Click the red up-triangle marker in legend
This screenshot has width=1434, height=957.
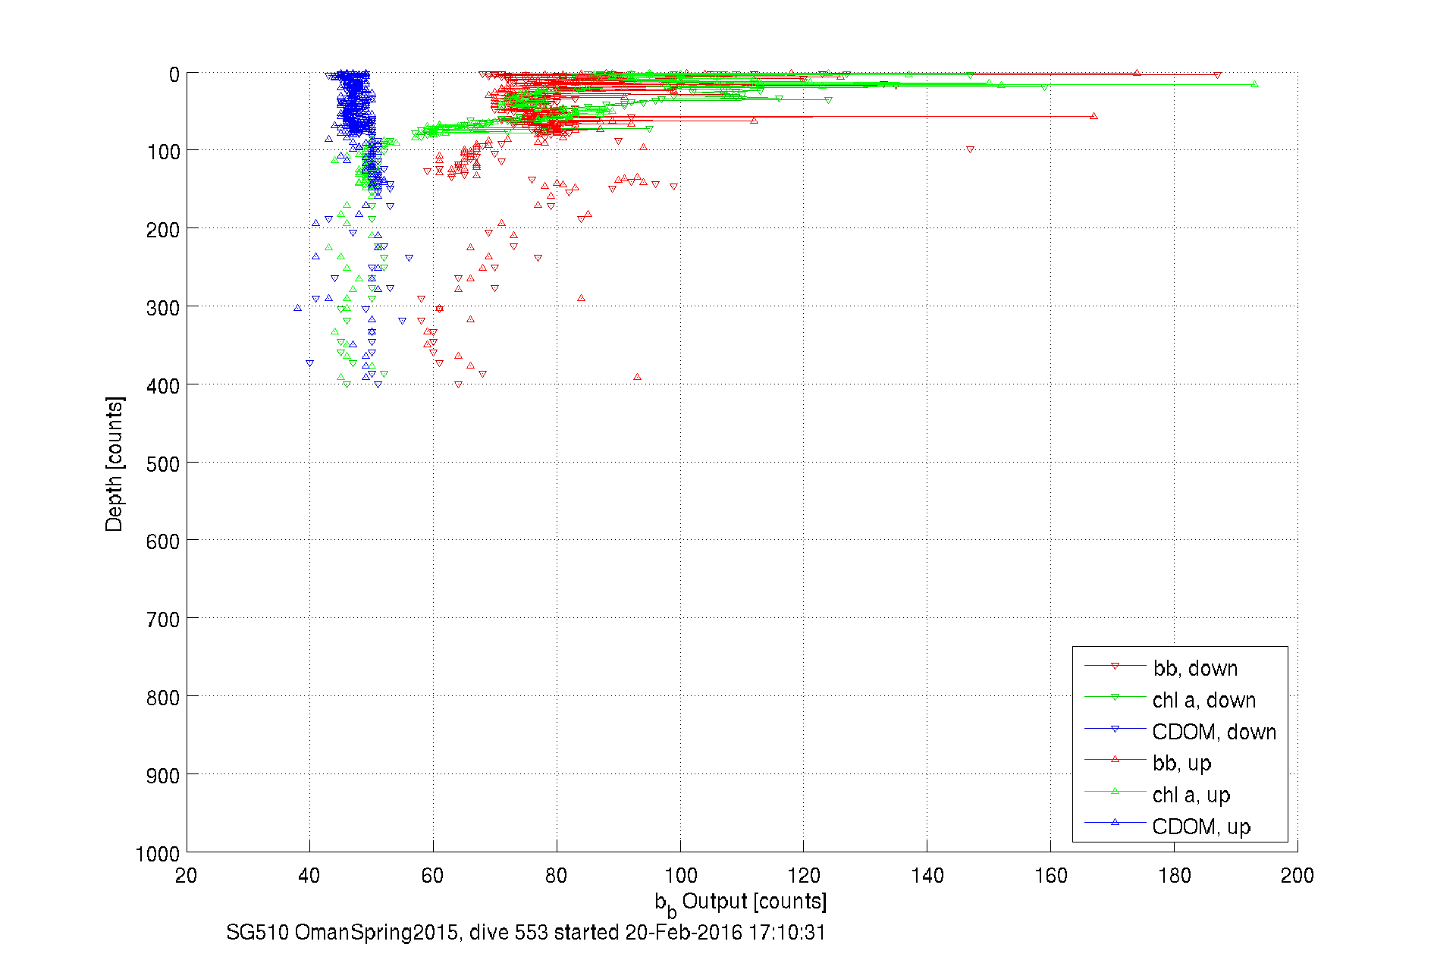pos(1115,759)
